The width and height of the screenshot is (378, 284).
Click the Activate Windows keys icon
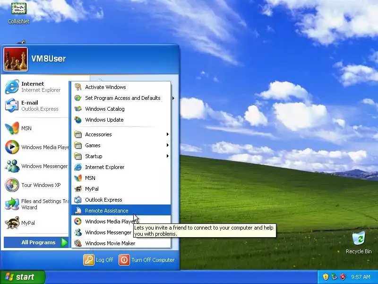pos(78,87)
